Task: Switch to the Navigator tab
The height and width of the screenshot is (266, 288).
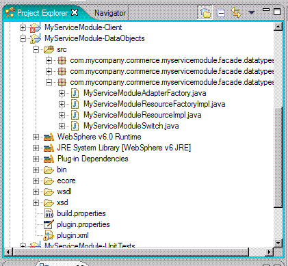Action: [110, 13]
